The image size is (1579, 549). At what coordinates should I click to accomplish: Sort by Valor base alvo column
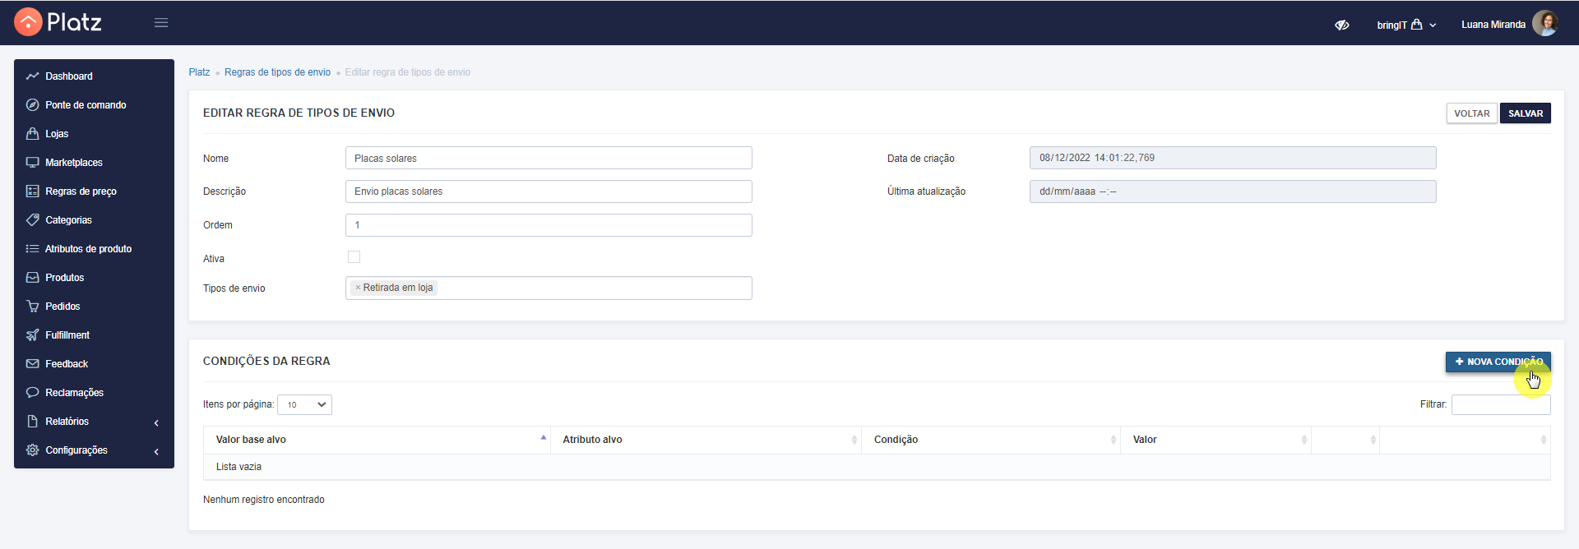pyautogui.click(x=377, y=440)
